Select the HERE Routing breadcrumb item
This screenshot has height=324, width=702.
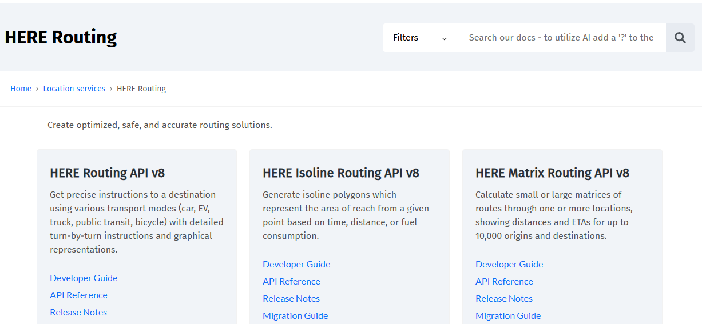pyautogui.click(x=141, y=89)
